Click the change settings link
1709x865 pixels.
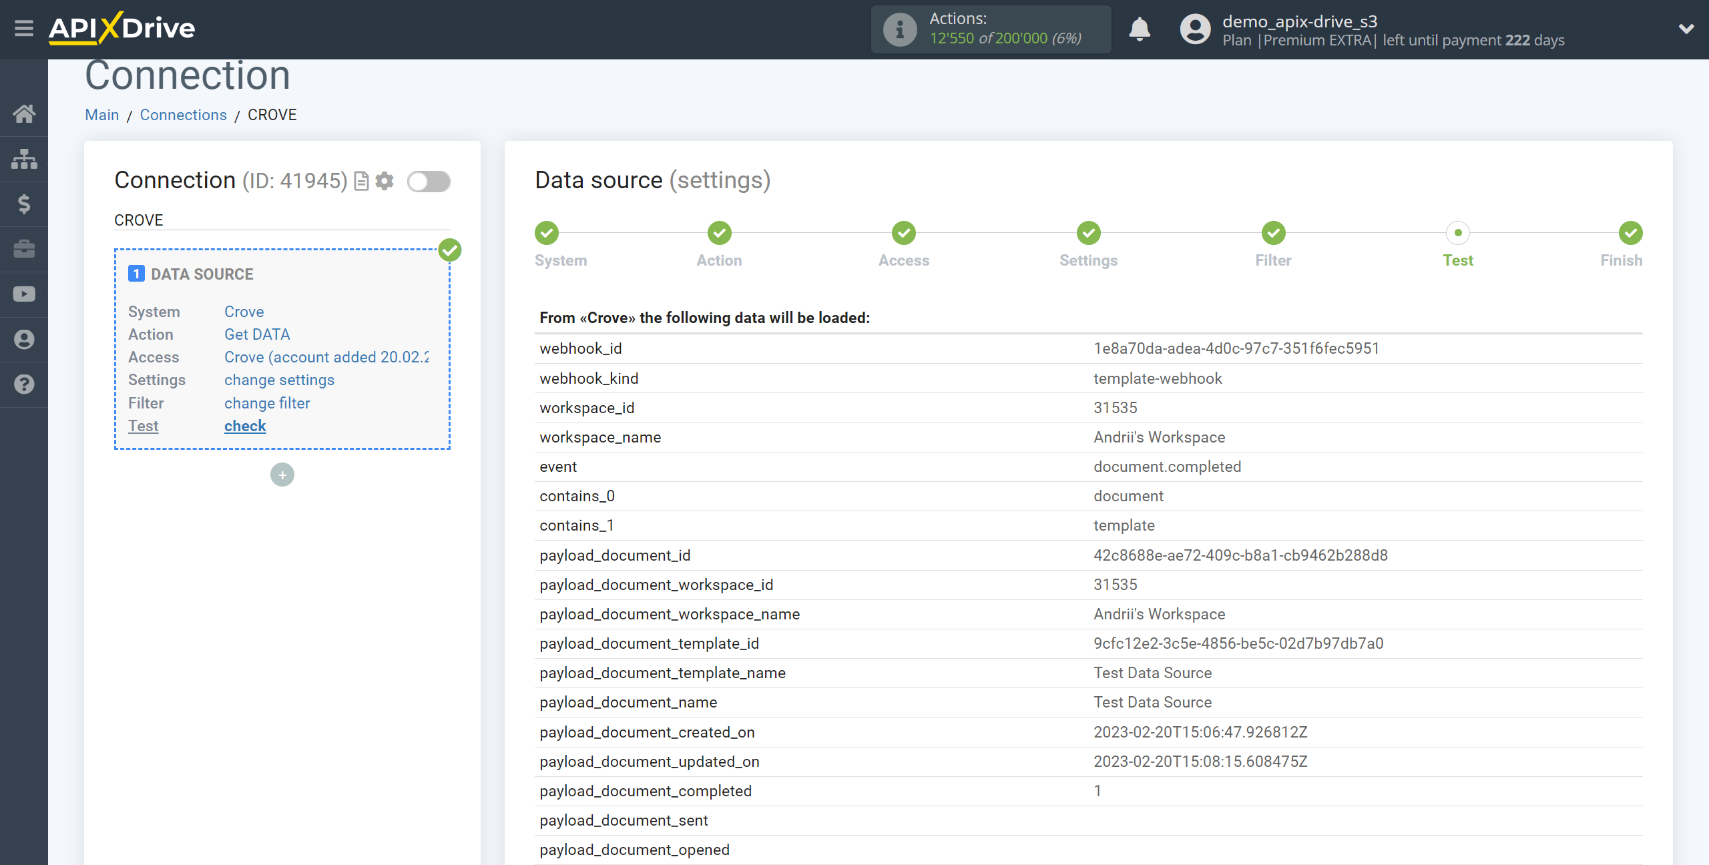pyautogui.click(x=279, y=380)
